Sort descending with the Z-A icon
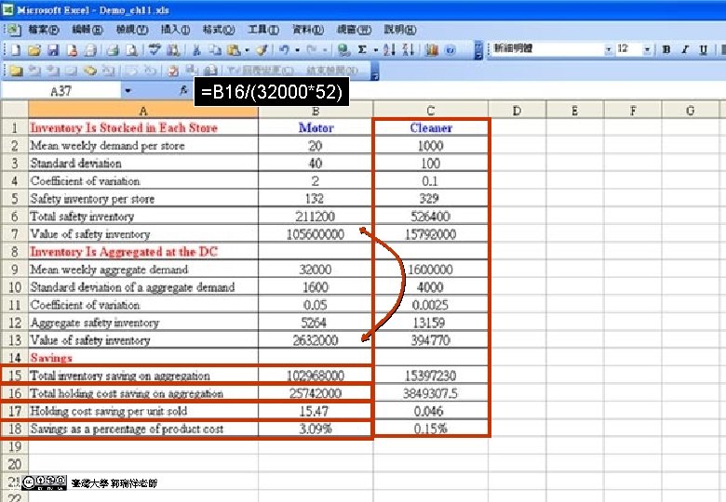The image size is (726, 502). pos(409,50)
